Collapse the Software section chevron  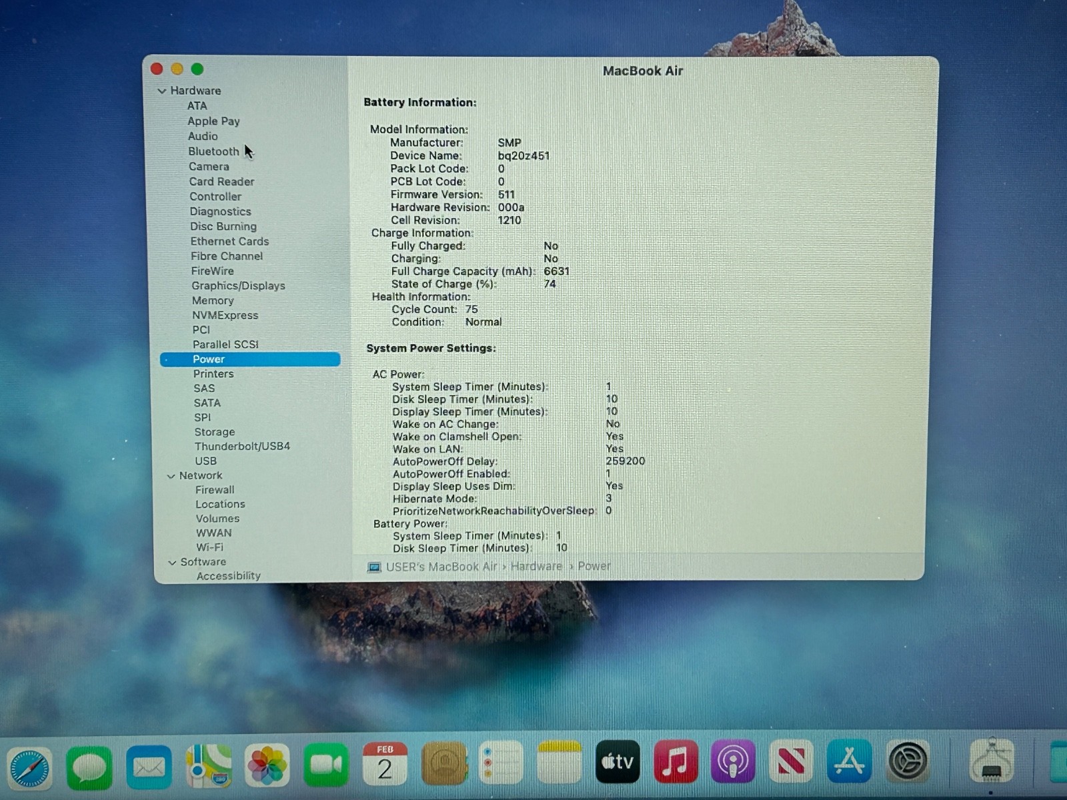coord(172,563)
